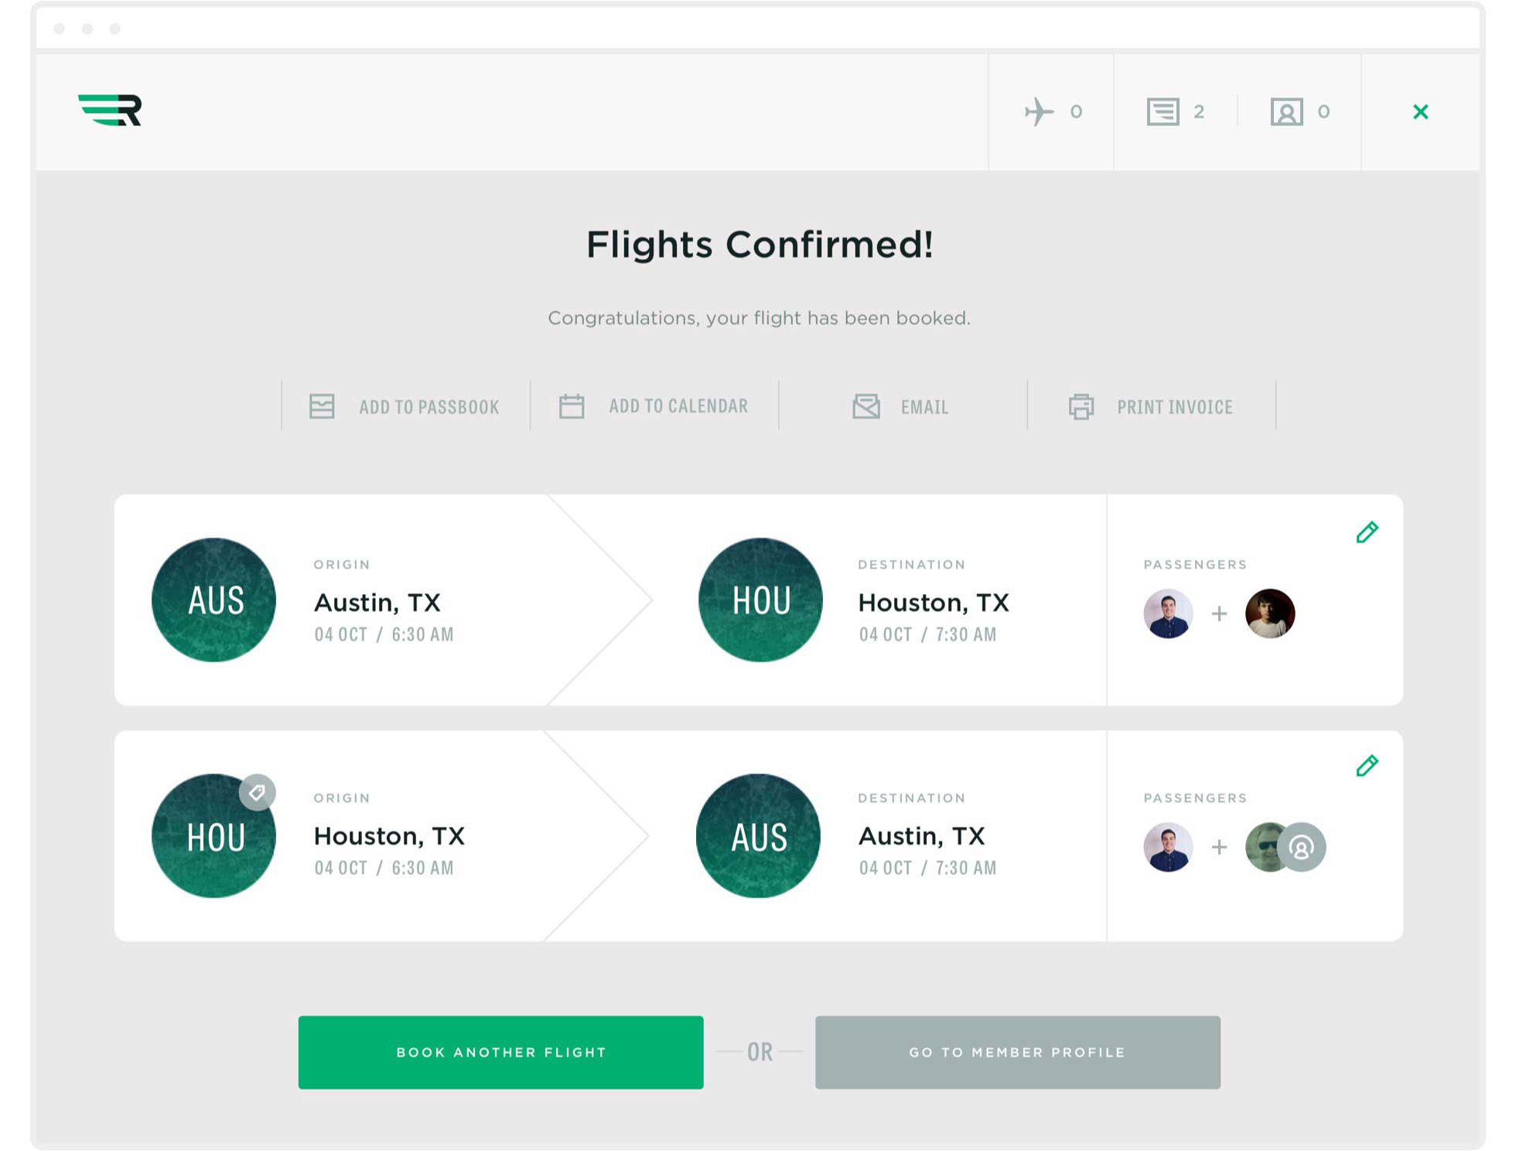Click the guest profile badge on second flight passenger
Viewport: 1516px width, 1151px height.
tap(1302, 848)
